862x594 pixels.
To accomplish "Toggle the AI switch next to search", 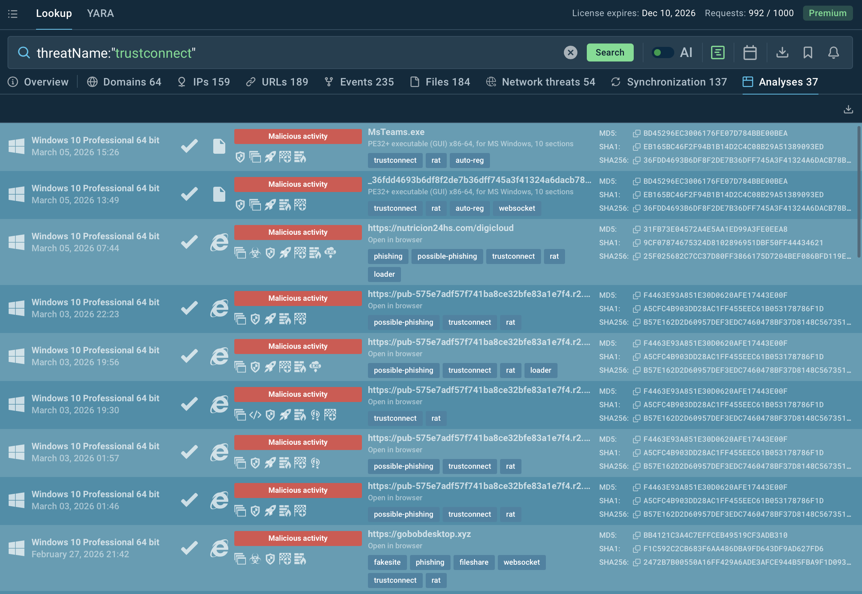I will 663,53.
